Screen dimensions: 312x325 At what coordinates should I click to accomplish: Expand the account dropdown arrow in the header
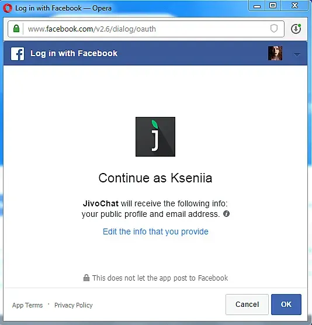click(297, 55)
